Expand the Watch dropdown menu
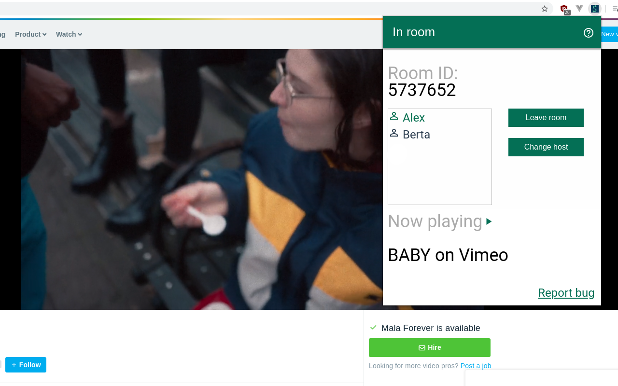Image resolution: width=618 pixels, height=386 pixels. pyautogui.click(x=69, y=34)
